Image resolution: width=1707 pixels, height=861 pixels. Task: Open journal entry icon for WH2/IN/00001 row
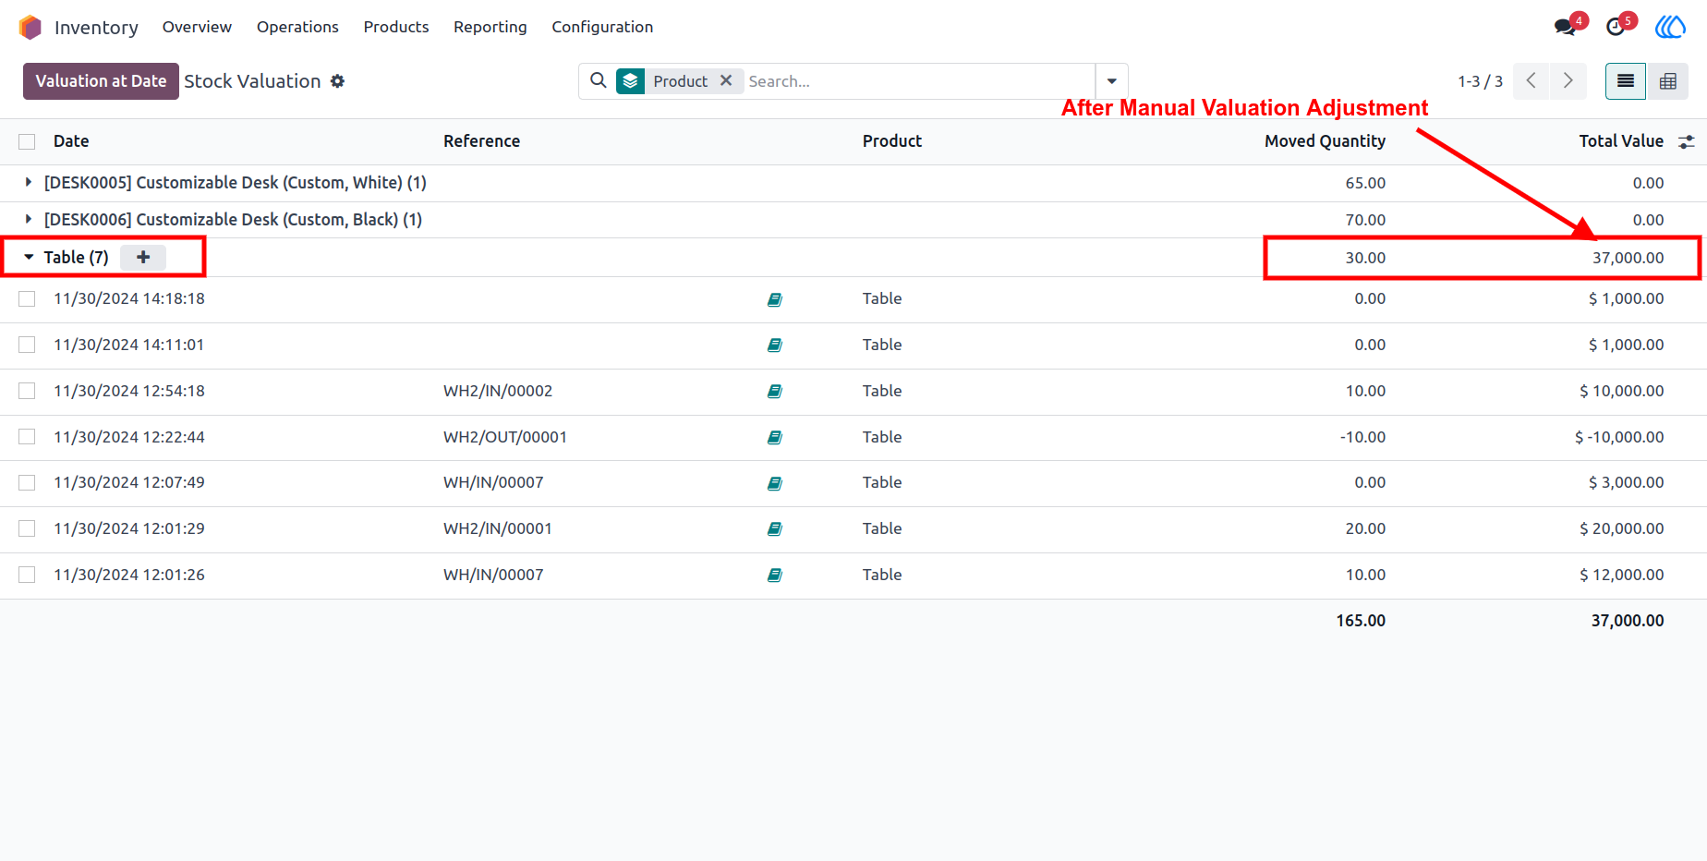[775, 528]
